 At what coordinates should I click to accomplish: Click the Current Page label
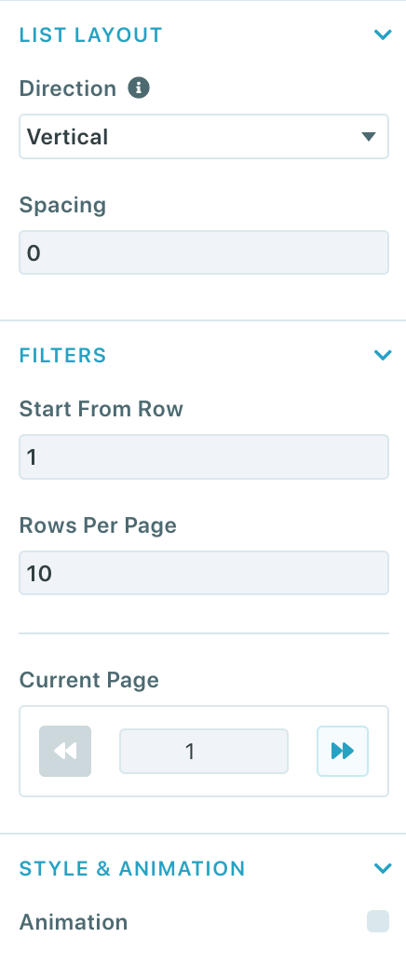pyautogui.click(x=89, y=680)
